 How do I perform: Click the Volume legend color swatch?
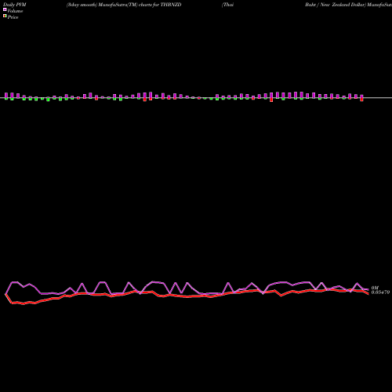click(x=5, y=9)
